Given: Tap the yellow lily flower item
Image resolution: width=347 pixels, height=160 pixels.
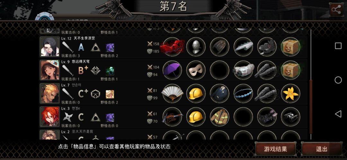Looking at the screenshot, I should [290, 93].
